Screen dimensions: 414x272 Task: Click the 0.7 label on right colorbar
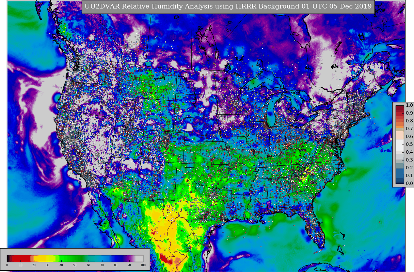tap(409, 129)
